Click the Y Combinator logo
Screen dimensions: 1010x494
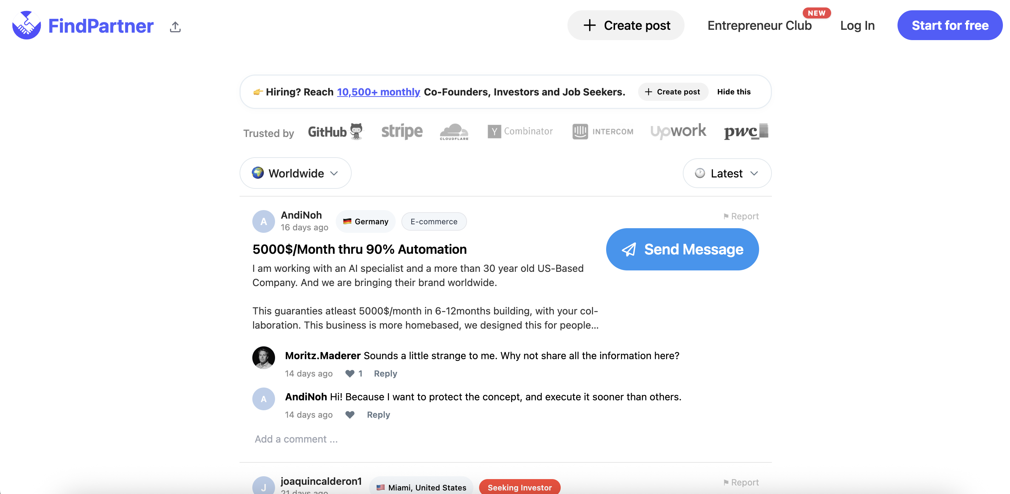click(520, 131)
